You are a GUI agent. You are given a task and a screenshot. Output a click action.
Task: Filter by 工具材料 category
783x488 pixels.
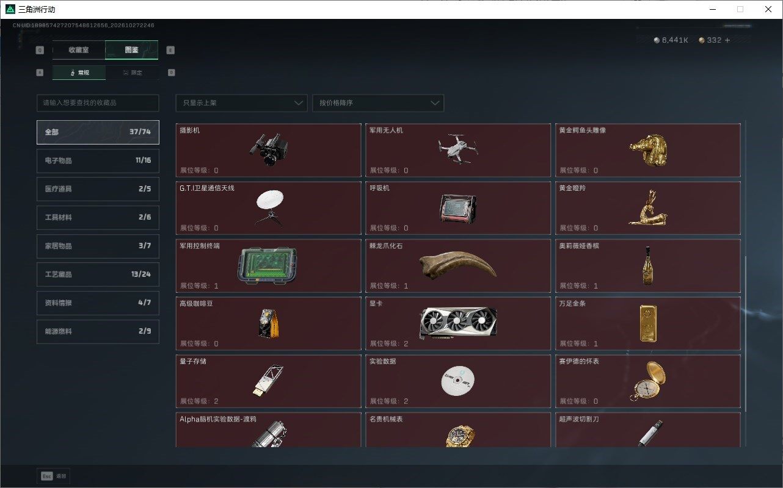pos(98,217)
